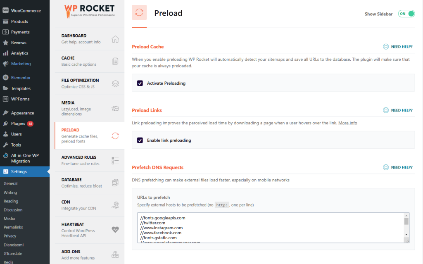Click the More info link
Image resolution: width=423 pixels, height=264 pixels.
[347, 123]
